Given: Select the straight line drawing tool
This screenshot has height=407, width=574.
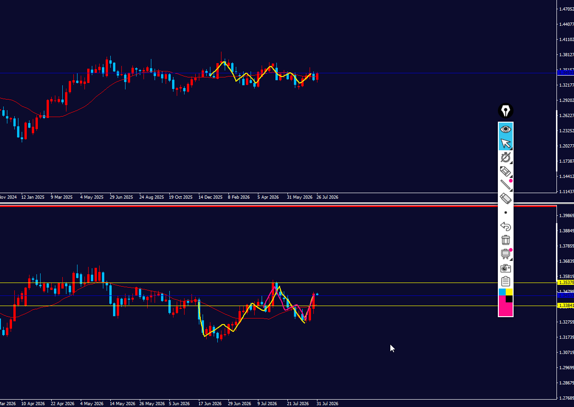Looking at the screenshot, I should click(506, 185).
